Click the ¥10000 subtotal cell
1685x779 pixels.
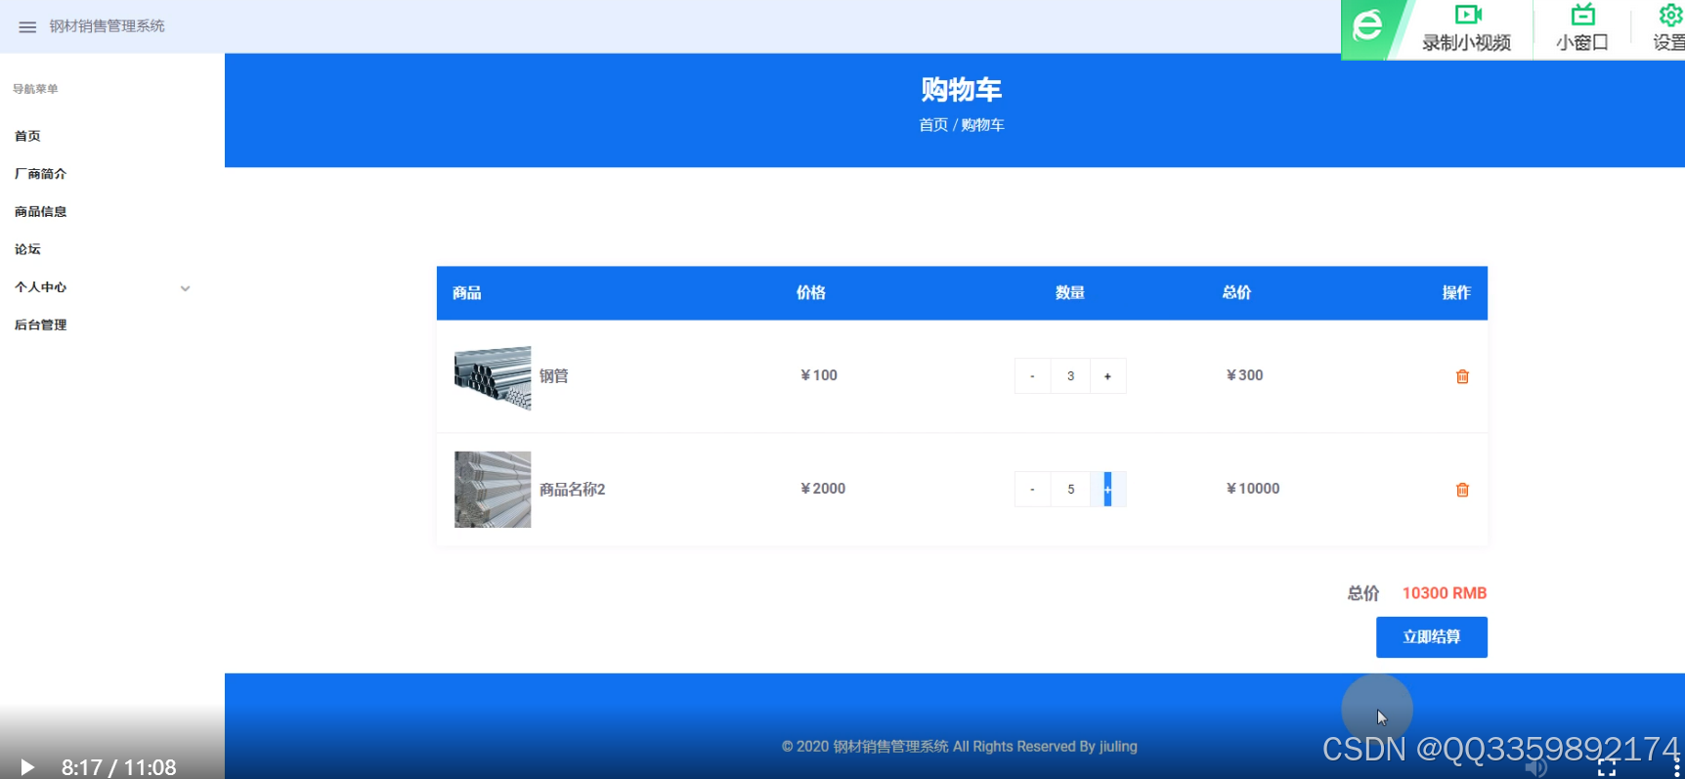pos(1252,489)
